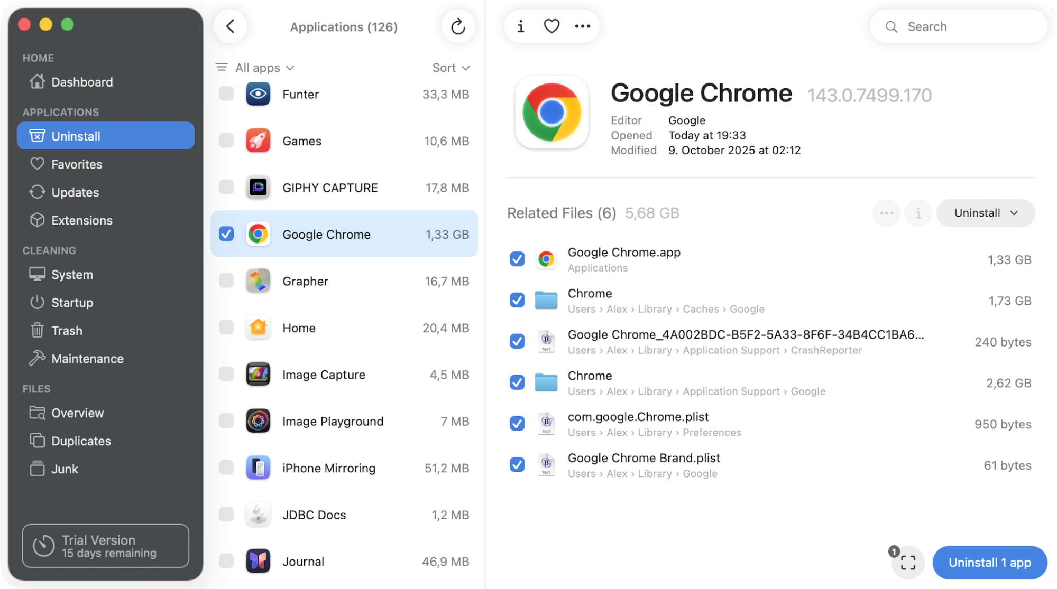Image resolution: width=1057 pixels, height=589 pixels.
Task: Check the Grapher checkbox
Action: [226, 281]
